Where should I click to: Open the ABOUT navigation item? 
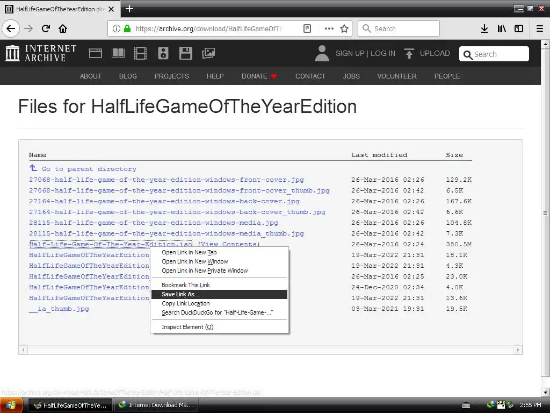point(90,76)
